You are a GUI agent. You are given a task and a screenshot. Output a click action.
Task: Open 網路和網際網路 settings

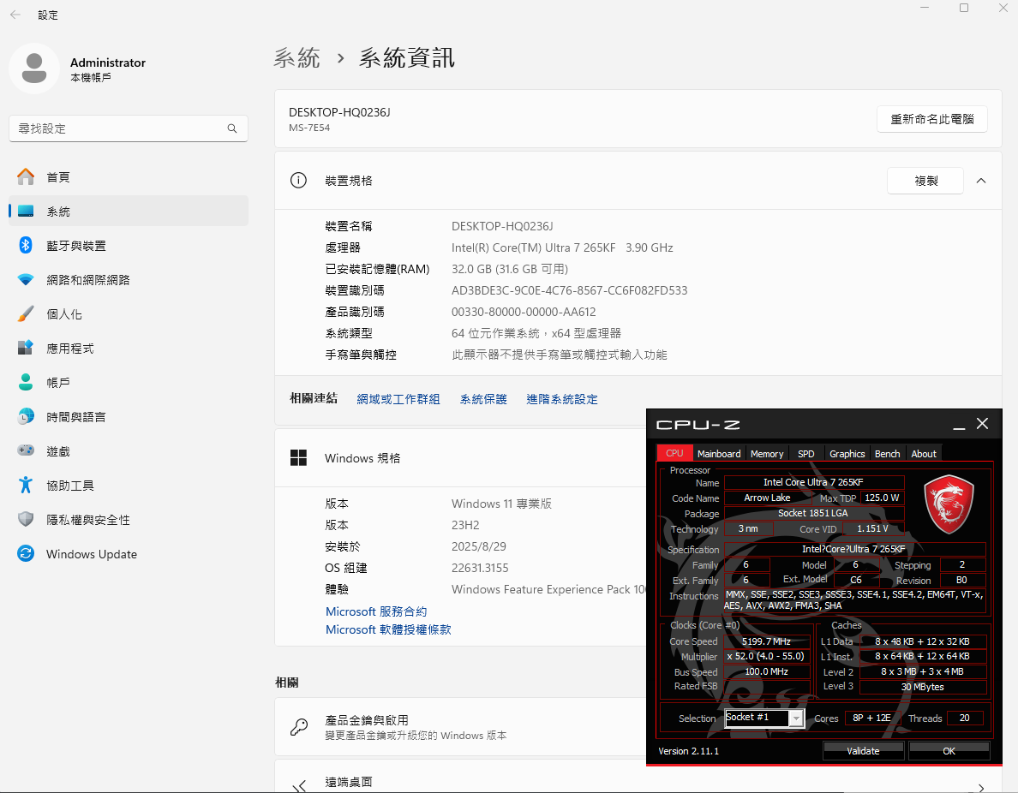(x=129, y=280)
